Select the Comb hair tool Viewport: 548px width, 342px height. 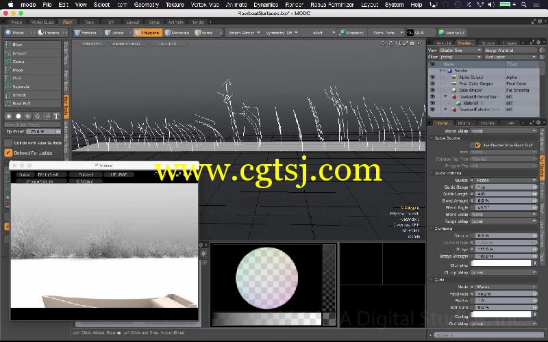pos(32,62)
